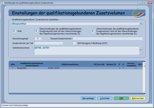Click the colorful logo in header

pos(139,13)
